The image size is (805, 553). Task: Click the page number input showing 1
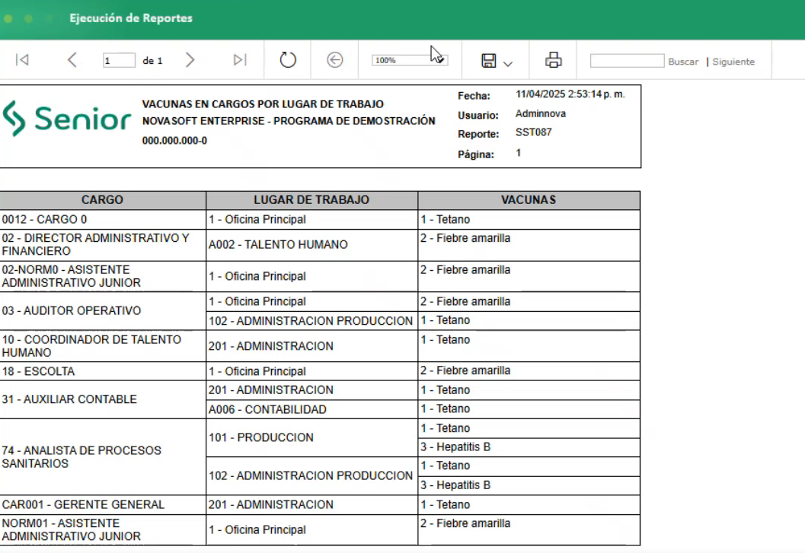(119, 59)
